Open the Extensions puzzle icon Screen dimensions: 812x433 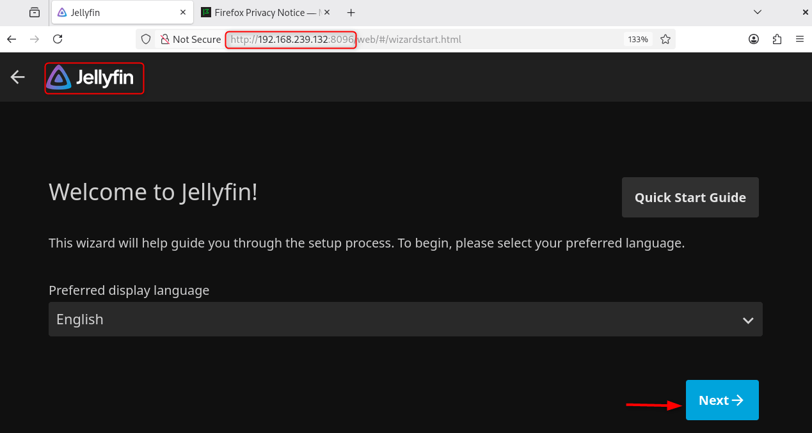pyautogui.click(x=777, y=39)
